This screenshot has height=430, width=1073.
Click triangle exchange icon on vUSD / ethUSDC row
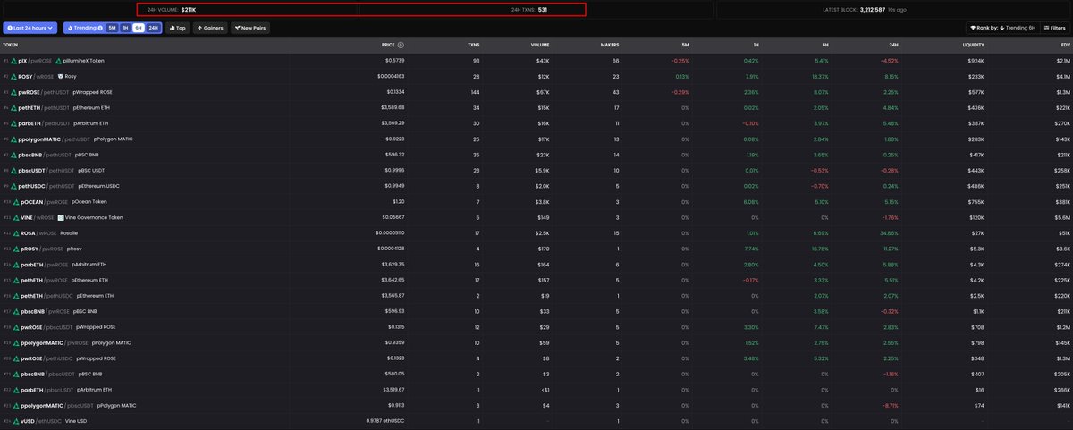point(15,421)
